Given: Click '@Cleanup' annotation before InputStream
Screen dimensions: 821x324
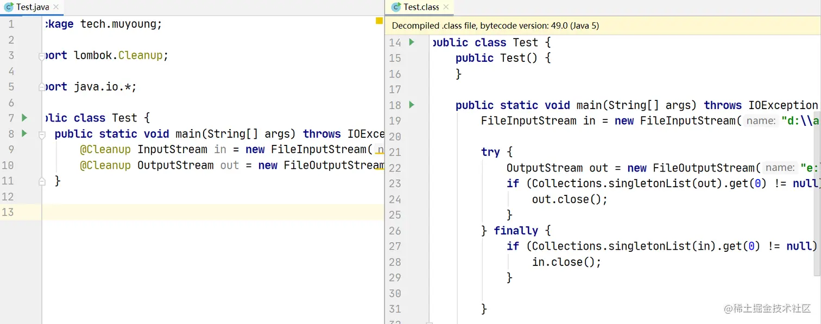Looking at the screenshot, I should [105, 149].
